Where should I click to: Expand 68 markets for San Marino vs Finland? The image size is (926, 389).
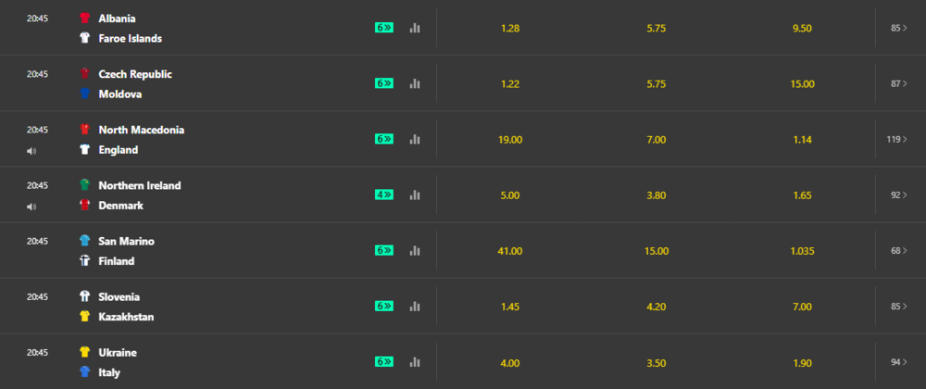click(x=899, y=251)
